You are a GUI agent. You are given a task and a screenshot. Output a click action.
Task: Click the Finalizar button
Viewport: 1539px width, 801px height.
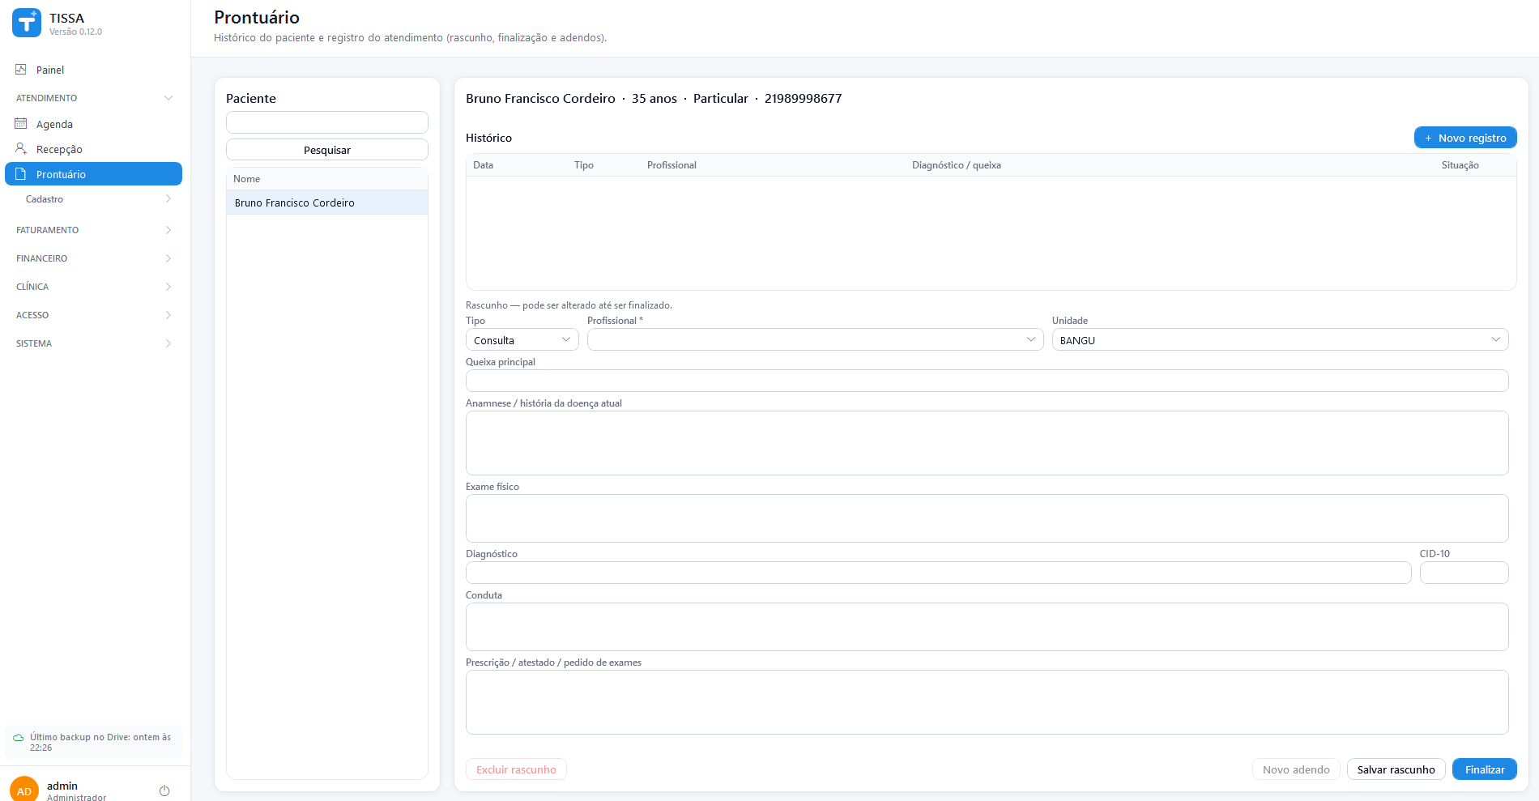[x=1485, y=769]
